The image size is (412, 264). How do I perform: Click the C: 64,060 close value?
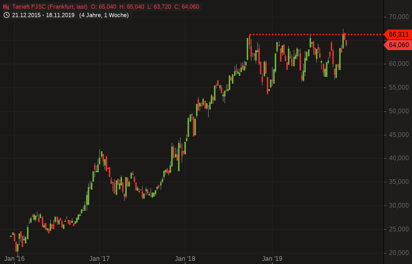point(187,7)
